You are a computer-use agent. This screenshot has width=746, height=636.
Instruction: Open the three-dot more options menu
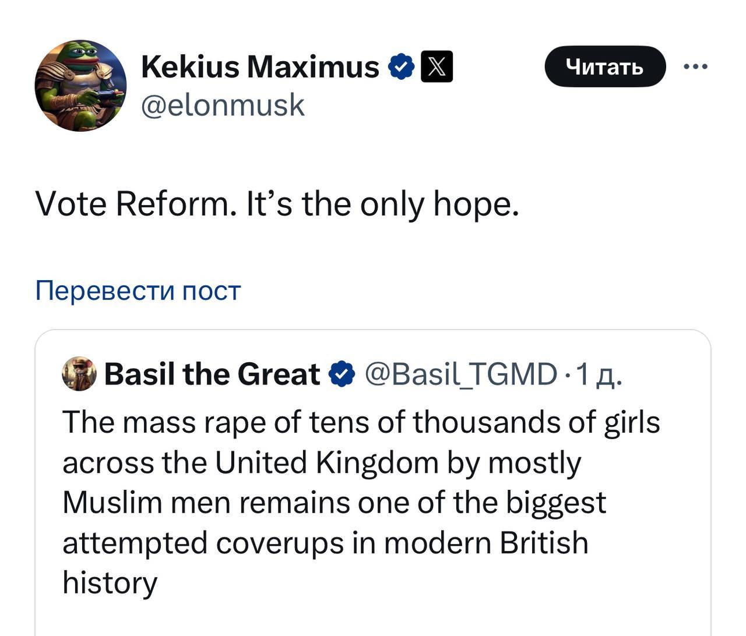[x=695, y=67]
